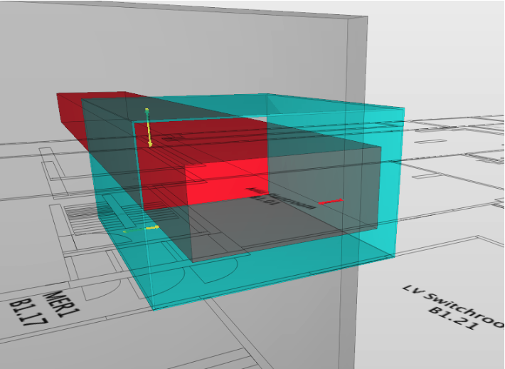Select the bright red intersection face
Image resolution: width=505 pixels, height=369 pixels.
coord(228,182)
